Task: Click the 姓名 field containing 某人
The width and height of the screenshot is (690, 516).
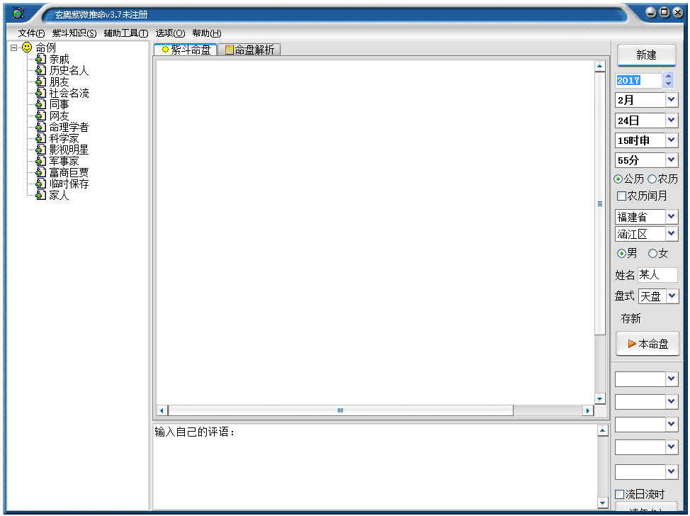Action: point(657,275)
